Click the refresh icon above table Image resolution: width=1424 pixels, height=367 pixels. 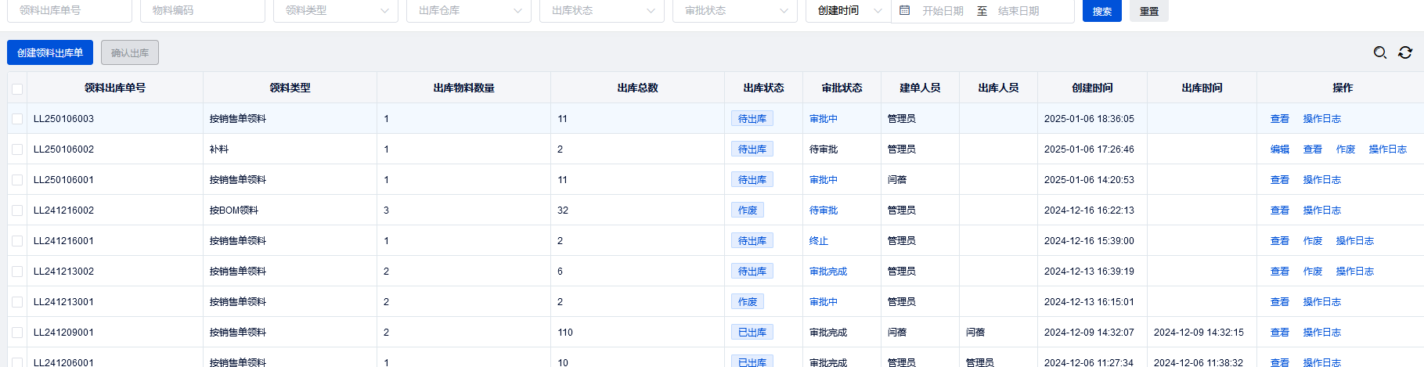coord(1405,52)
